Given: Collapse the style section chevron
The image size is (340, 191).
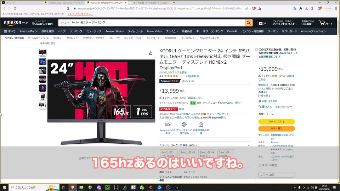Looking at the screenshot, I should 249,145.
